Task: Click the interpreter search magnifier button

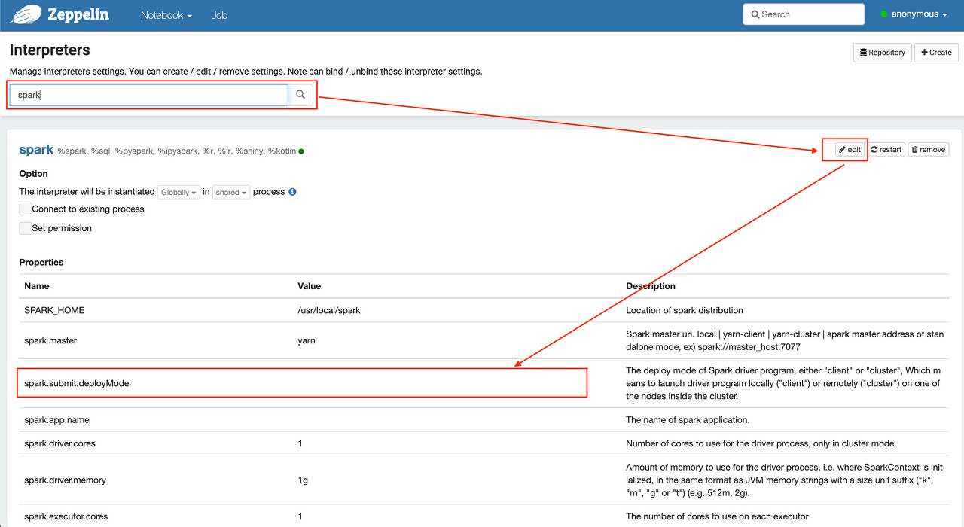Action: (300, 95)
